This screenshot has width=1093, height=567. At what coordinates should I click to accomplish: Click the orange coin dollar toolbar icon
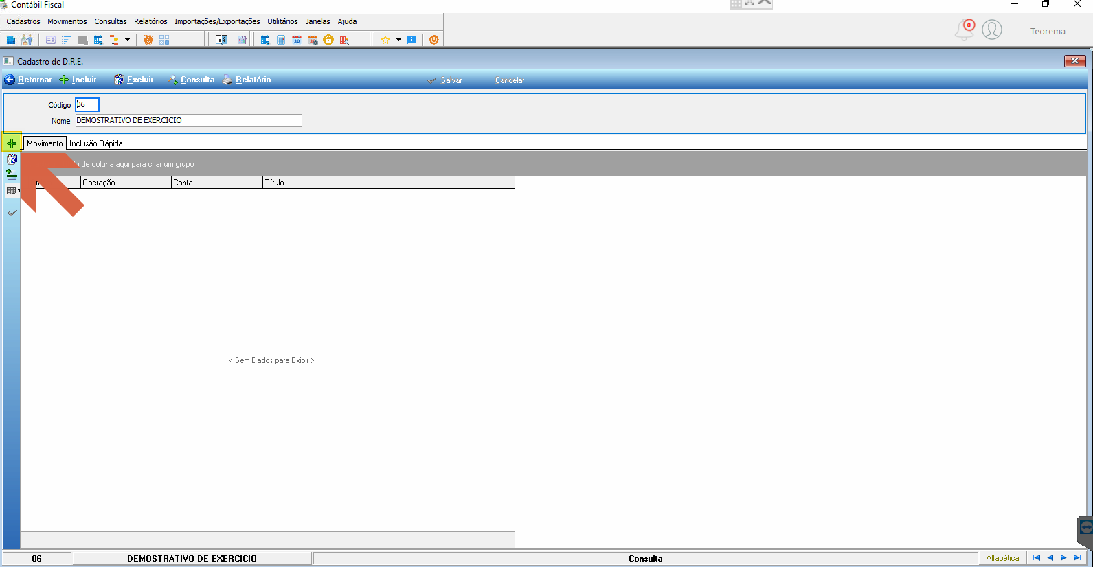148,40
